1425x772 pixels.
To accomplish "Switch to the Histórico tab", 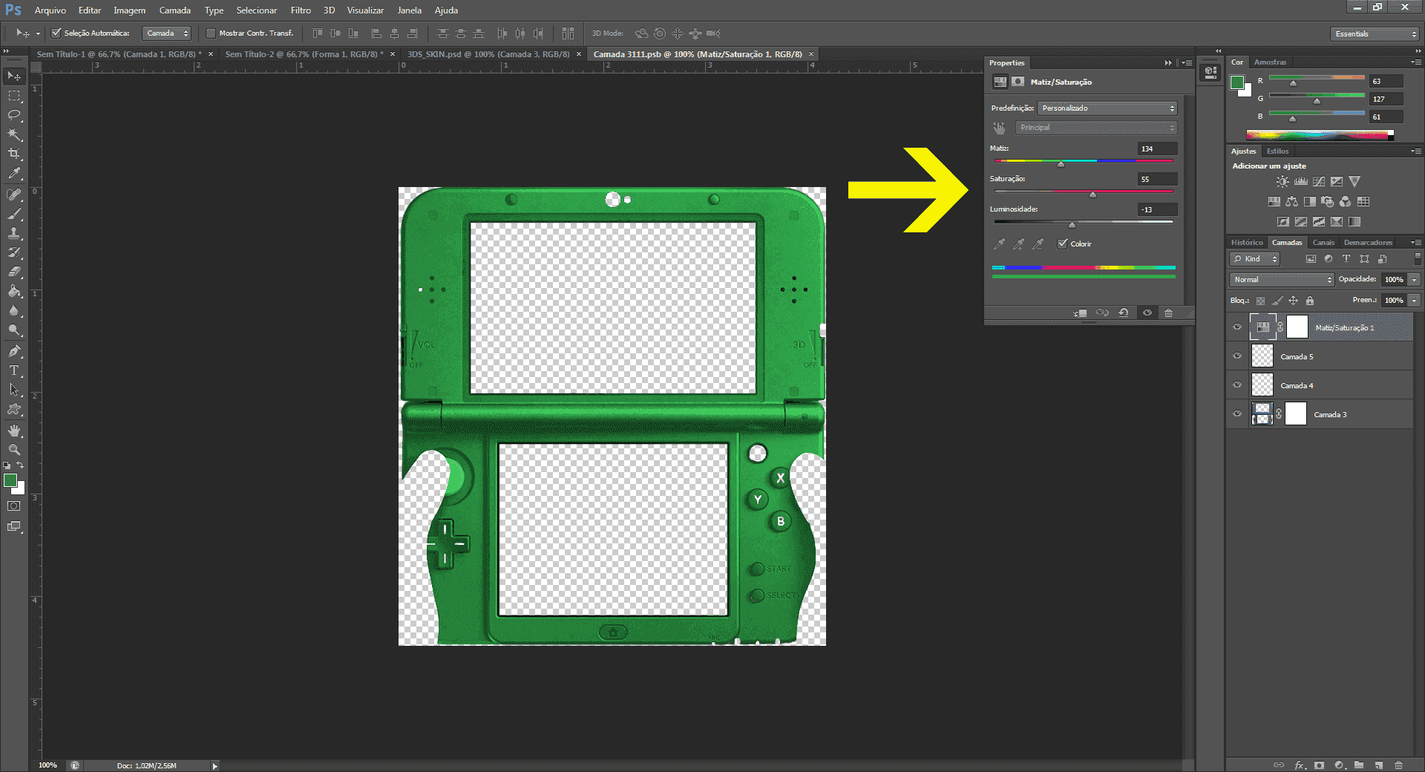I will (1247, 243).
